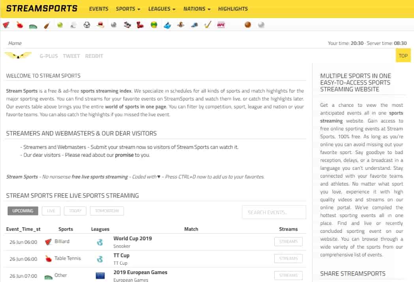Screen dimensions: 414x282
Task: Click the Event_Time_st column header
Action: (x=23, y=229)
